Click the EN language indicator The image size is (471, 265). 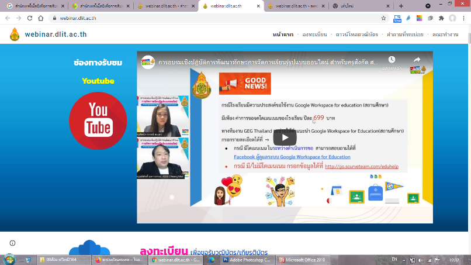click(x=394, y=259)
